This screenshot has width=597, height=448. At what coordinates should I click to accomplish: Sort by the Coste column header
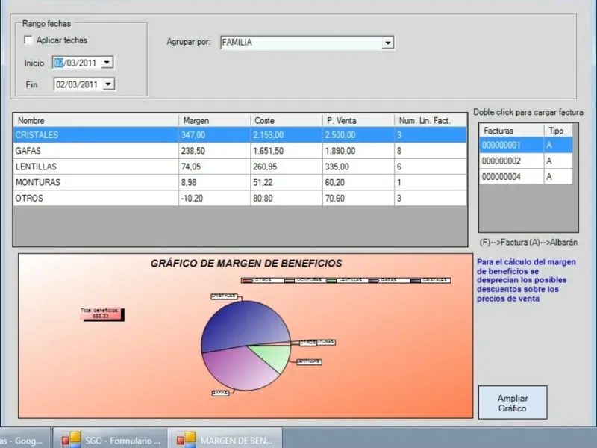coord(287,121)
